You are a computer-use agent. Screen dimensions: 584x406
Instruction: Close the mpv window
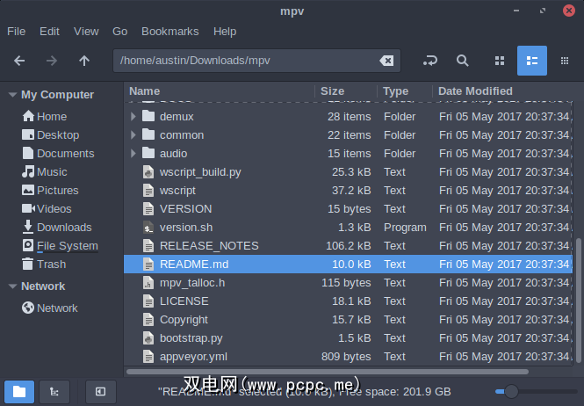pos(569,11)
